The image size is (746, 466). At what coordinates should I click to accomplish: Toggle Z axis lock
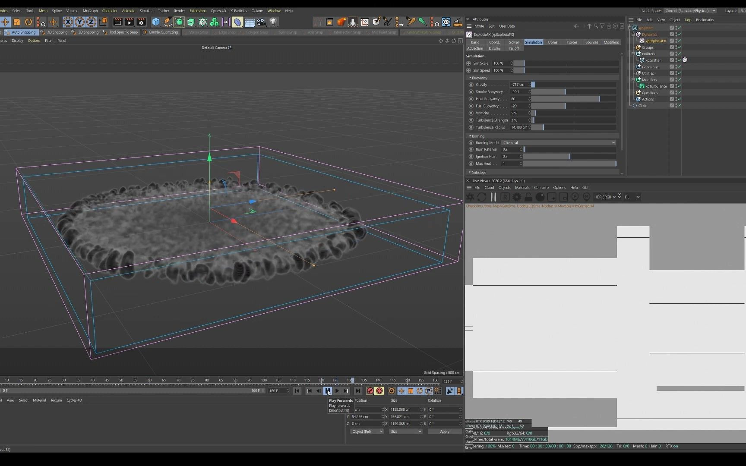[x=91, y=22]
